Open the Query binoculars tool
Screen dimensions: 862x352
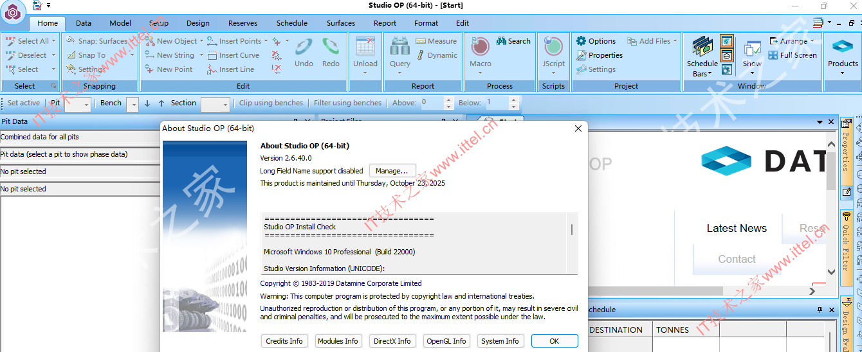point(399,46)
